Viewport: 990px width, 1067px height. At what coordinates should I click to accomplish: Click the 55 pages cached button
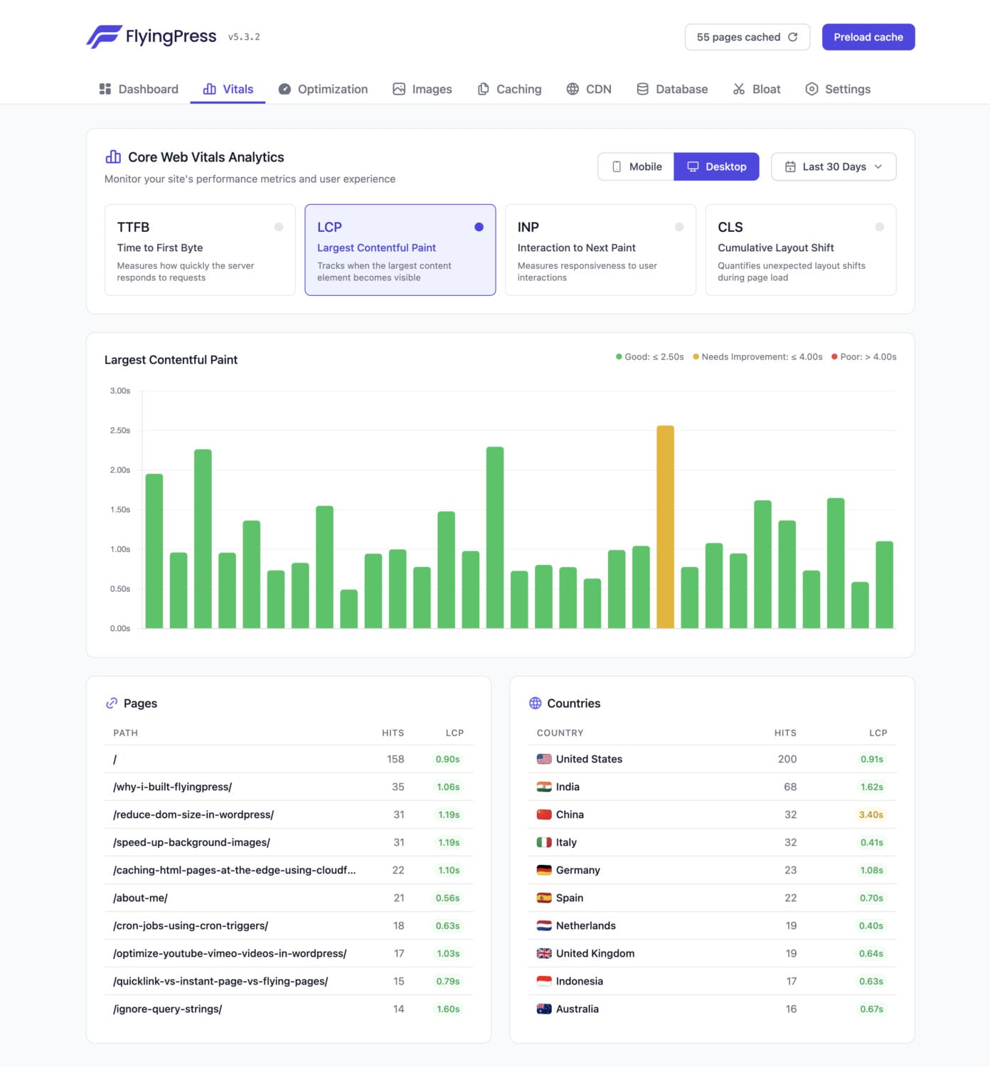pyautogui.click(x=747, y=37)
